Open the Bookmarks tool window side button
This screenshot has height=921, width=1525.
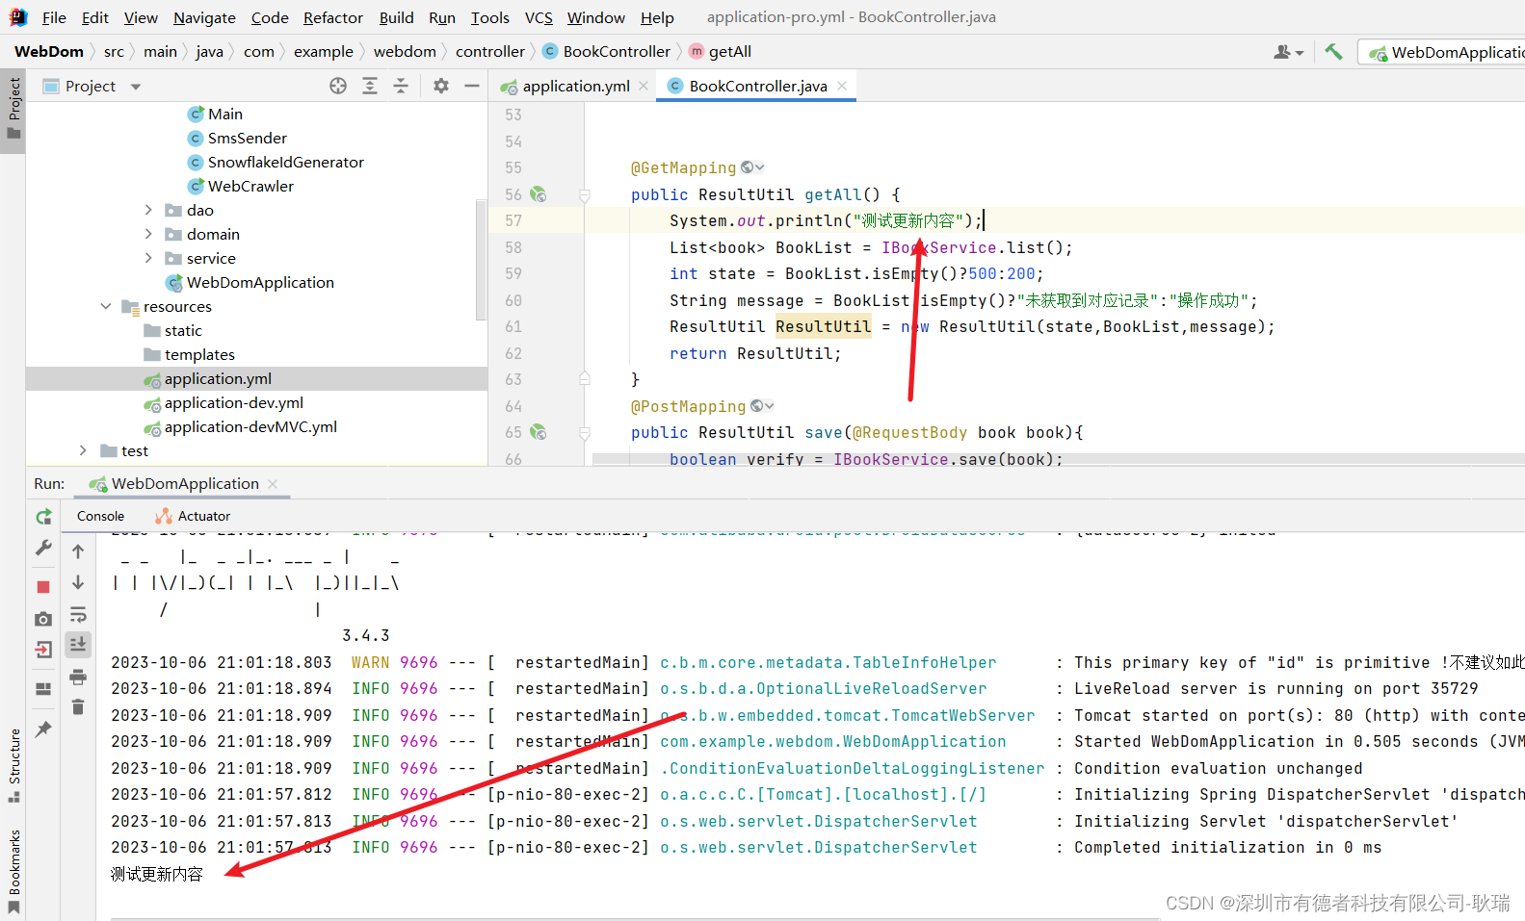(x=13, y=870)
